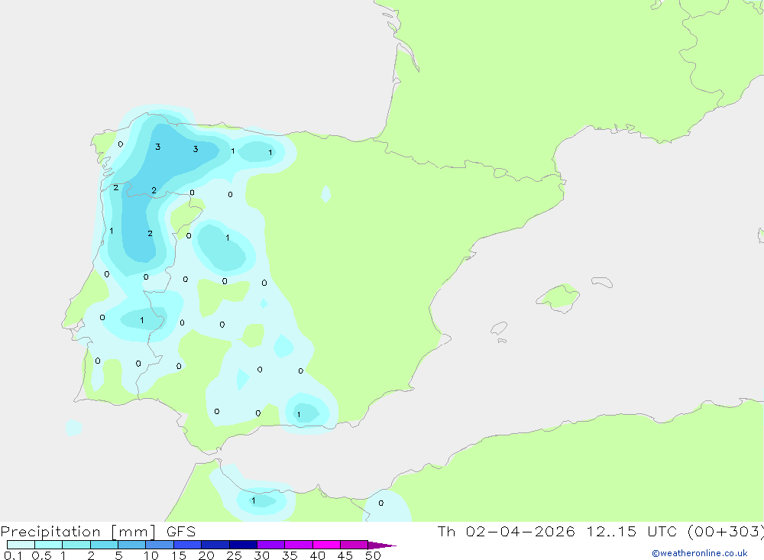Click the 25–30 mm navy legend swatch
This screenshot has height=560, width=764.
[243, 545]
